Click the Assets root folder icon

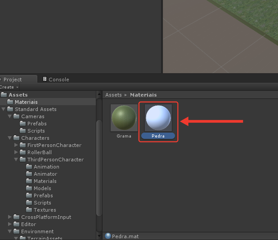coord(4,94)
